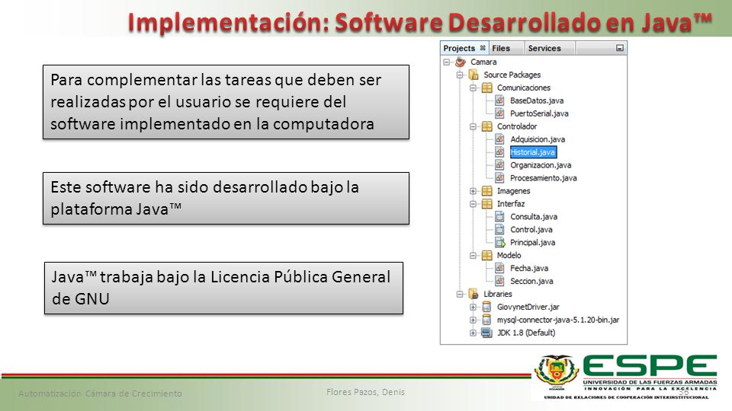Viewport: 732px width, 411px height.
Task: Collapse the Camara project node
Action: (446, 62)
